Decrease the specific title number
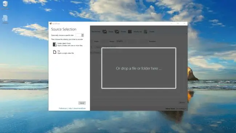Screen dimensions: 236x133 coord(82,36)
